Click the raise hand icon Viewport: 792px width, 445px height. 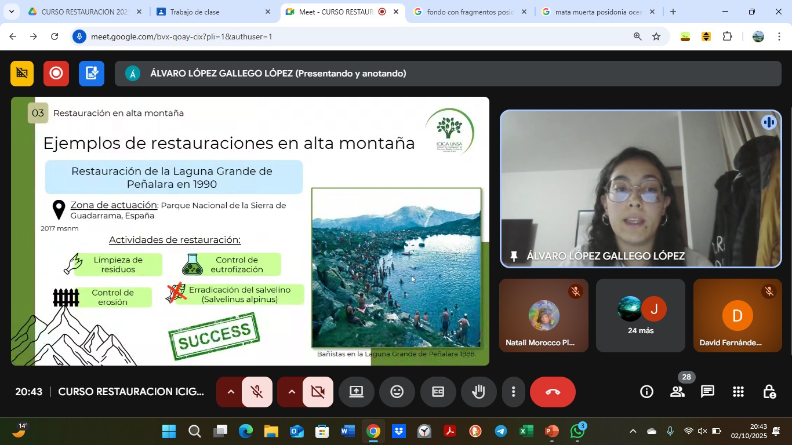click(478, 392)
